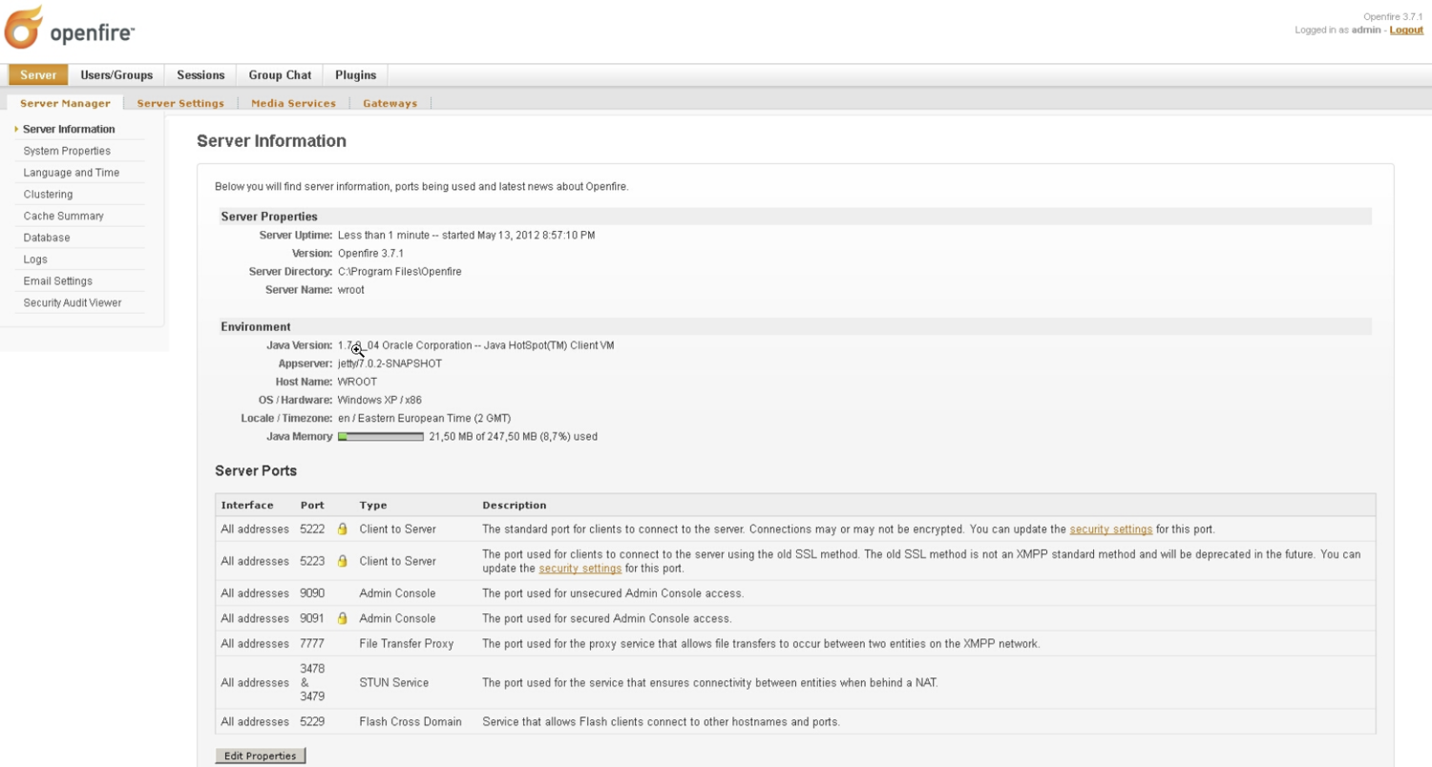Click the Eastern European Time locale value
Viewport: 1432px width, 767px height.
(x=425, y=418)
